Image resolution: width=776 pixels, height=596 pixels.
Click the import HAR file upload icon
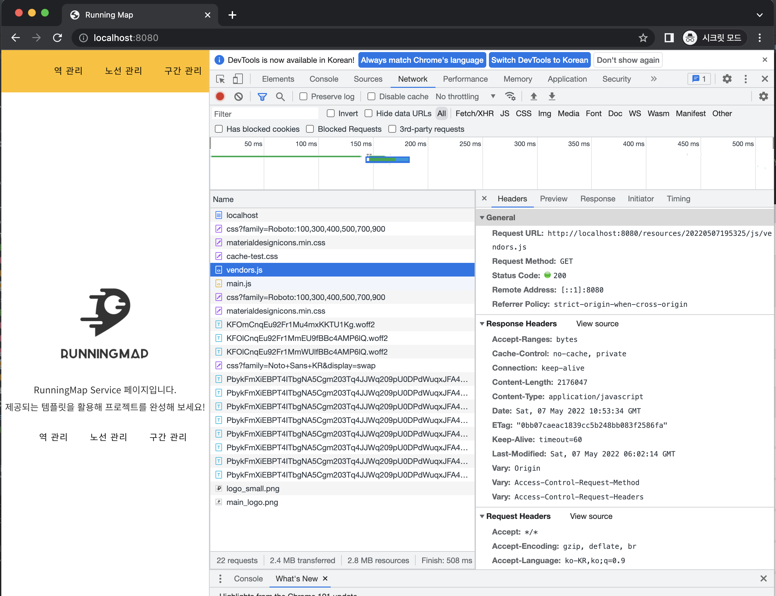533,97
